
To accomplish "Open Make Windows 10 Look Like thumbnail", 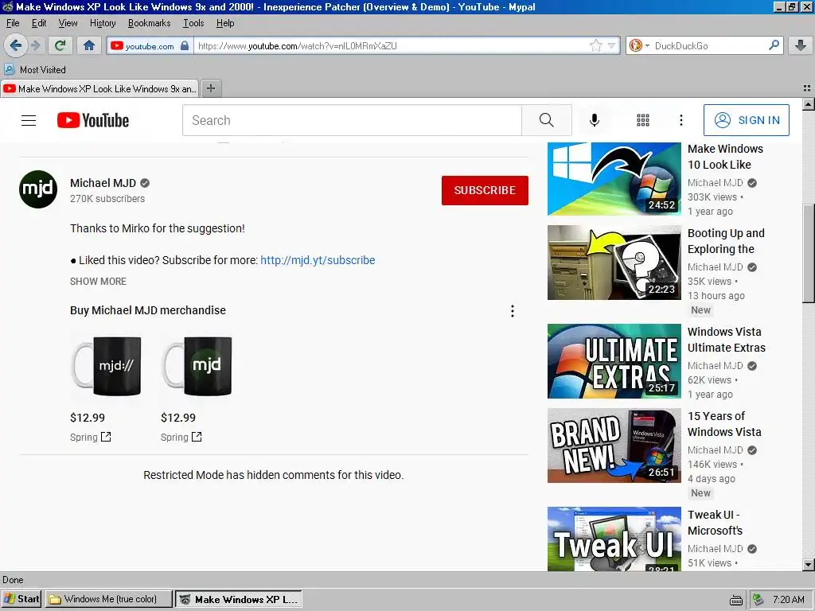I will [614, 179].
